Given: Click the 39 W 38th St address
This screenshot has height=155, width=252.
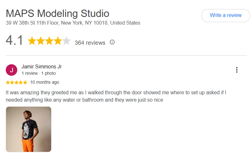Looking at the screenshot, I should pos(73,23).
